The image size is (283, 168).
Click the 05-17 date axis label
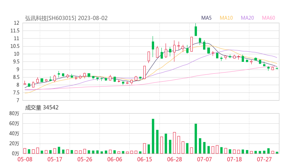(55, 159)
